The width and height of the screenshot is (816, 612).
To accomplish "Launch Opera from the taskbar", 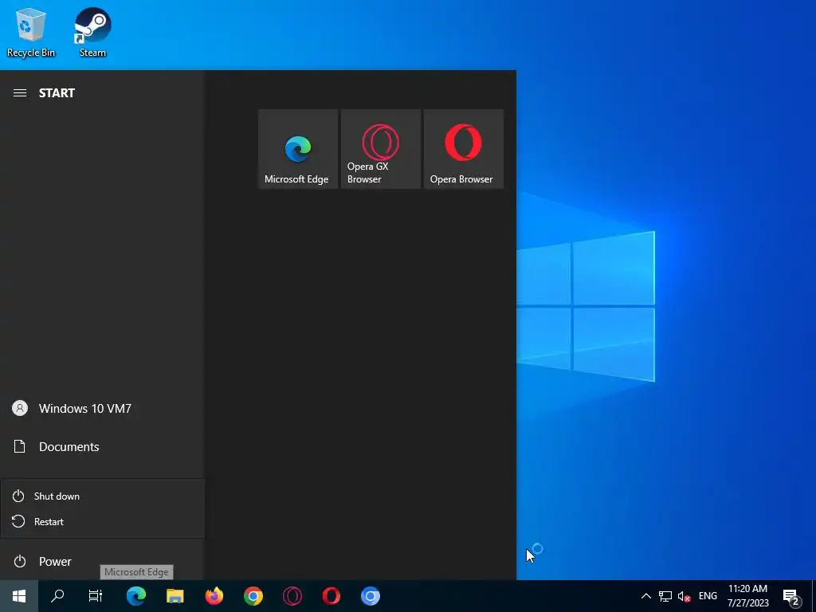I will click(331, 596).
